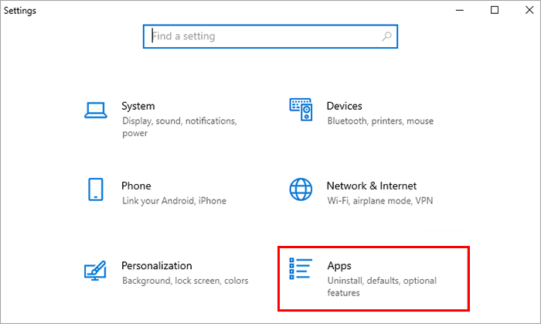Open the System settings label

(x=138, y=106)
